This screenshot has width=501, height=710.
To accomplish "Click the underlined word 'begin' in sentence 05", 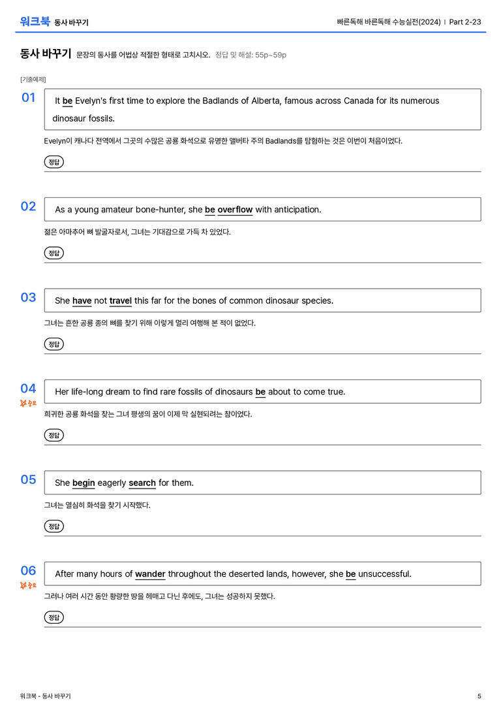I will pyautogui.click(x=83, y=483).
